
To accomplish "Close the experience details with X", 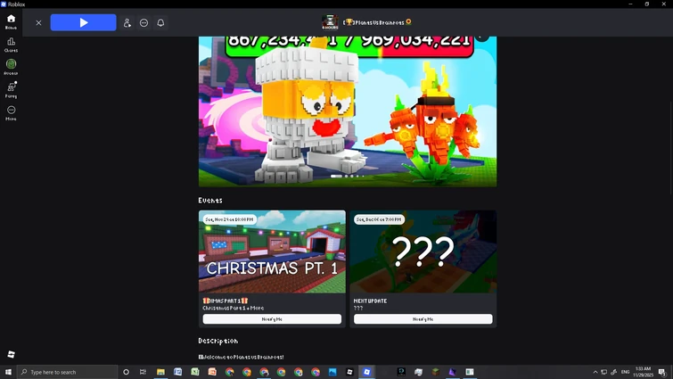I will point(38,23).
